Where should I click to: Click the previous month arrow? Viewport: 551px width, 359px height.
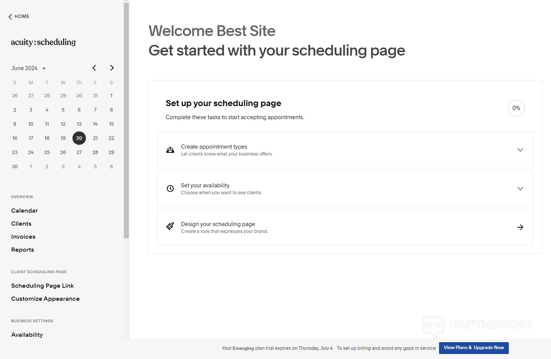(94, 68)
